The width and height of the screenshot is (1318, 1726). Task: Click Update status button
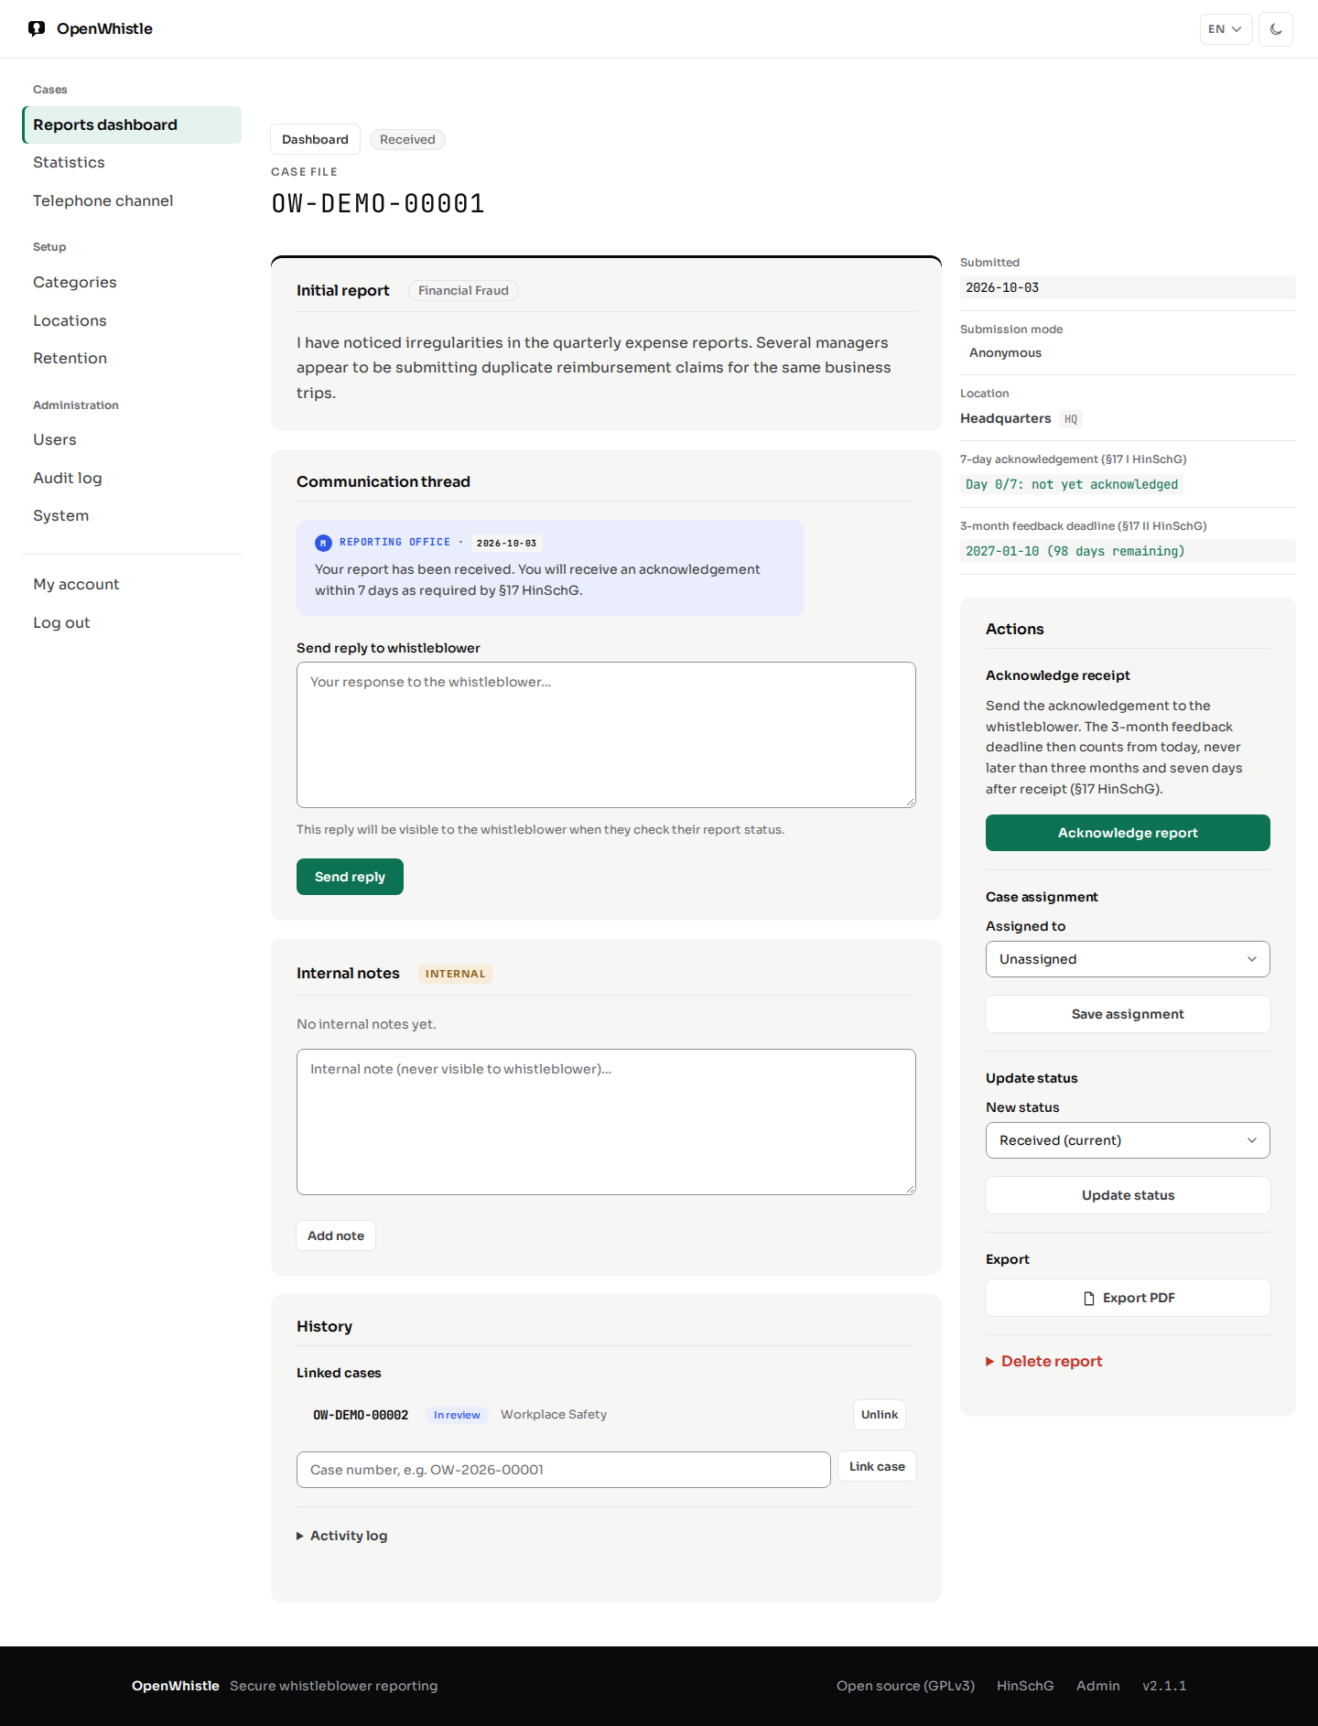(x=1128, y=1195)
